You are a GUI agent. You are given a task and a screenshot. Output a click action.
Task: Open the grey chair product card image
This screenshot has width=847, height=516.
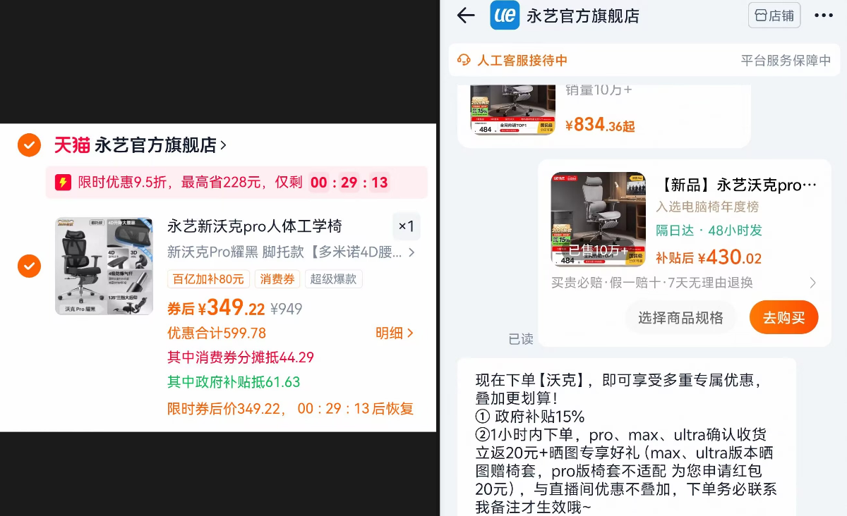pos(598,219)
